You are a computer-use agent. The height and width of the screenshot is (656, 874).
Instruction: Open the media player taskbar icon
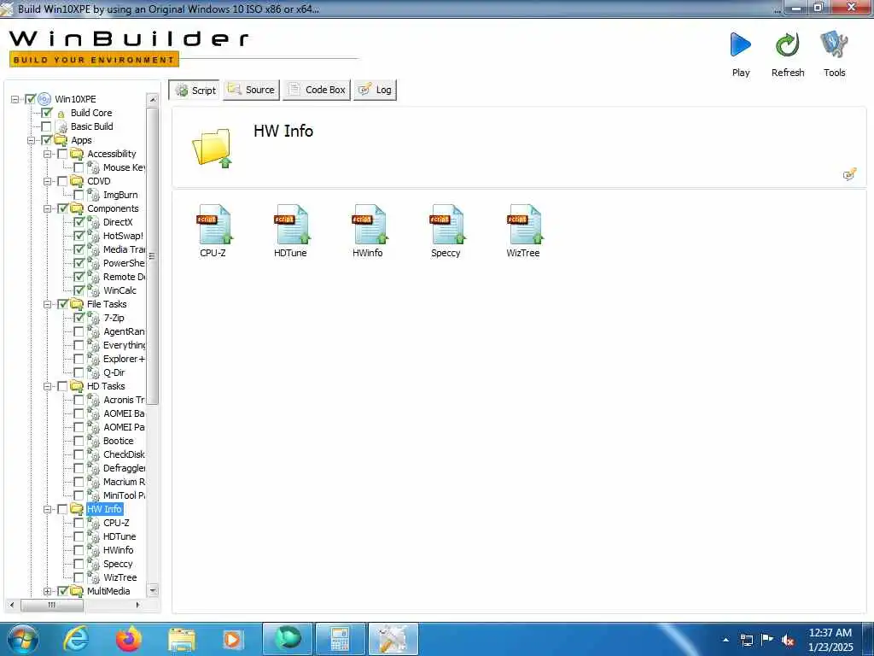pos(232,639)
